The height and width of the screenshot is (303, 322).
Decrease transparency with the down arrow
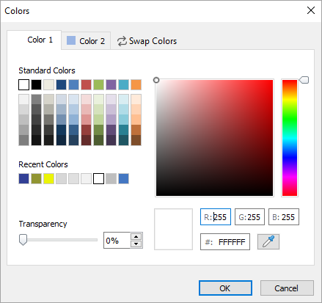pyautogui.click(x=136, y=244)
